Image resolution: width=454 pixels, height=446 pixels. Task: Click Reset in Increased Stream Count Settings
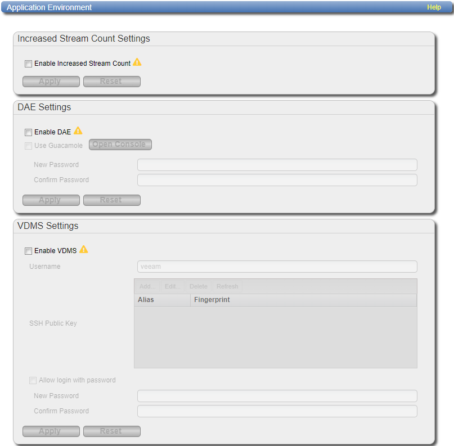[x=112, y=82]
